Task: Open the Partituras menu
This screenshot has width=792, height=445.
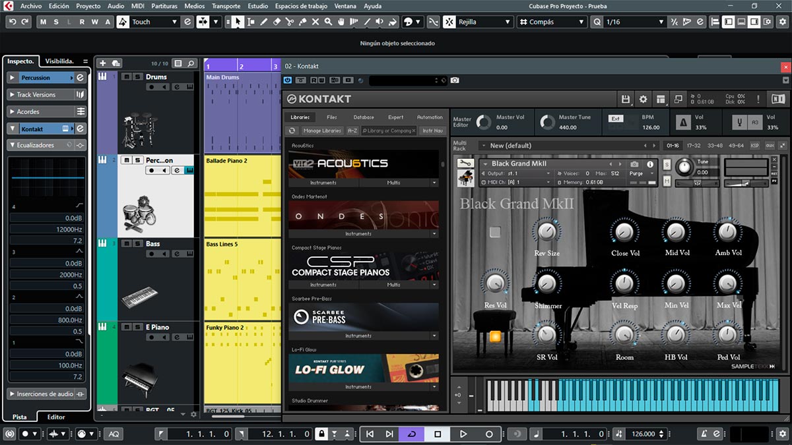Action: pos(164,6)
